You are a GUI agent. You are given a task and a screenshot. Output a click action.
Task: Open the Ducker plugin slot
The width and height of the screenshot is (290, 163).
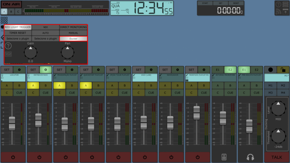pyautogui.click(x=73, y=39)
